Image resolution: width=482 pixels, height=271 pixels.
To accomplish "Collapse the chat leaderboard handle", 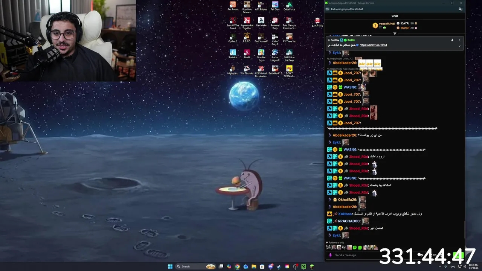I will pyautogui.click(x=395, y=33).
